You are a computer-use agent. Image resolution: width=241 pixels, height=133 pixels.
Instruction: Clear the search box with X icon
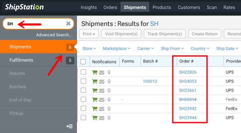click(x=68, y=24)
